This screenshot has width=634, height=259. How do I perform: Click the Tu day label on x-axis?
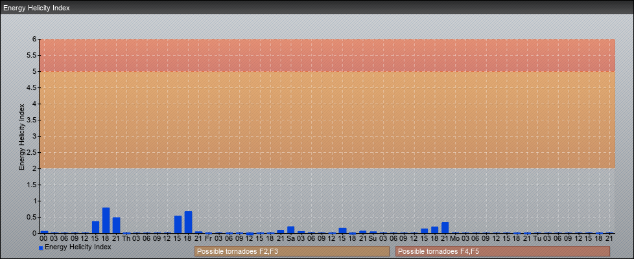point(537,238)
